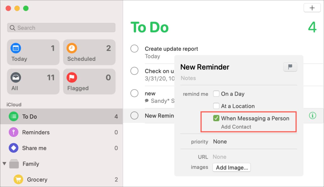Open the All reminders list
The image size is (324, 187).
click(33, 81)
